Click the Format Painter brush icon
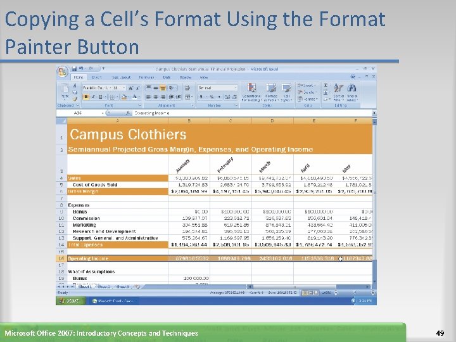 [75, 99]
